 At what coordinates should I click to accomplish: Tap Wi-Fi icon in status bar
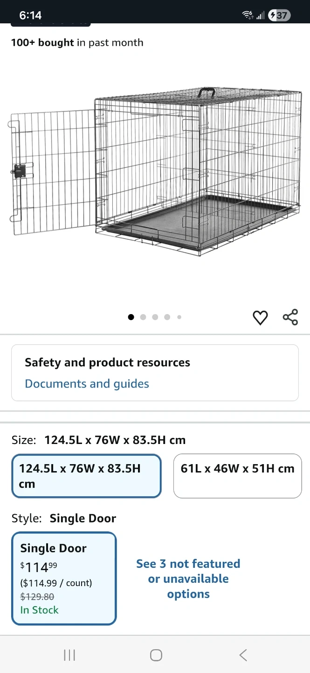click(248, 15)
